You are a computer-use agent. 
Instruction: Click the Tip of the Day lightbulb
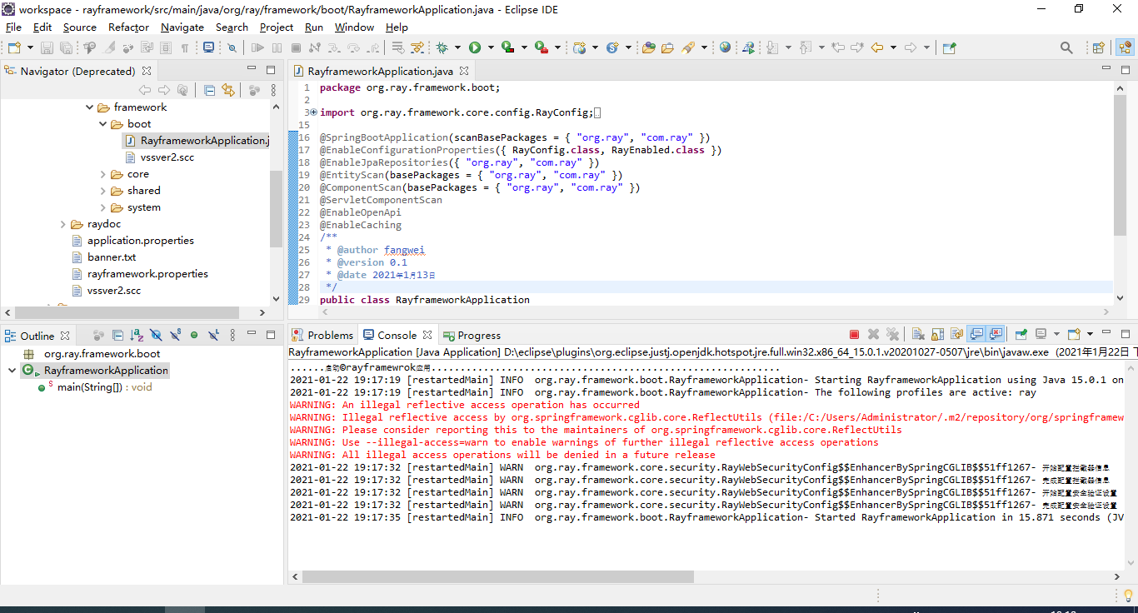1128,595
